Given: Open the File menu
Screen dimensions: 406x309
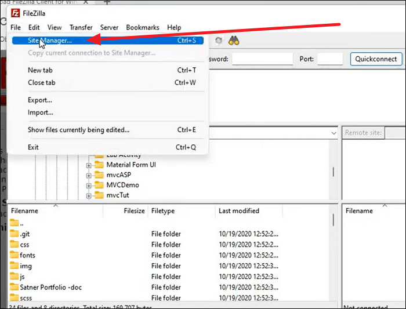Looking at the screenshot, I should pos(16,27).
